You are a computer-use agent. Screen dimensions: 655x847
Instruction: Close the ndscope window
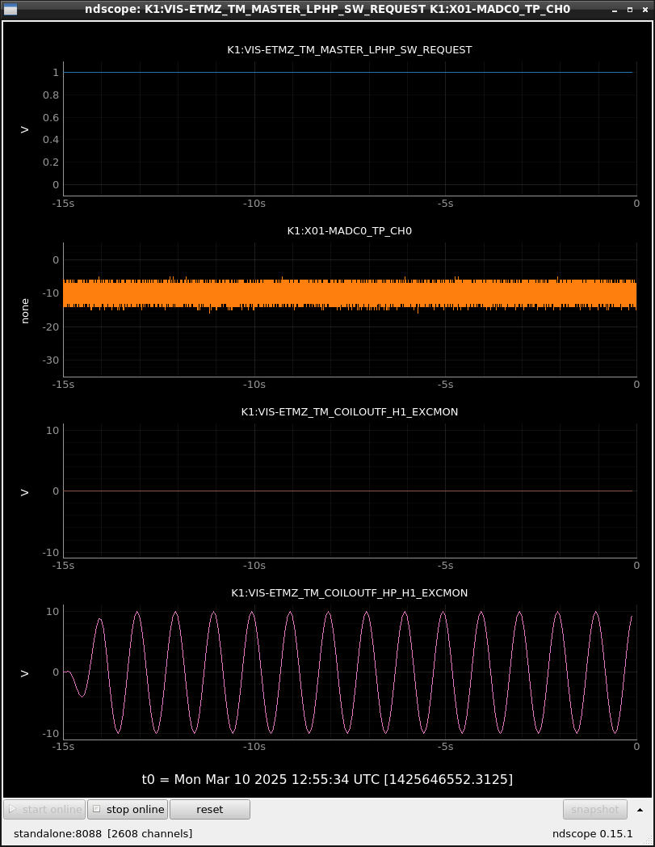click(645, 10)
